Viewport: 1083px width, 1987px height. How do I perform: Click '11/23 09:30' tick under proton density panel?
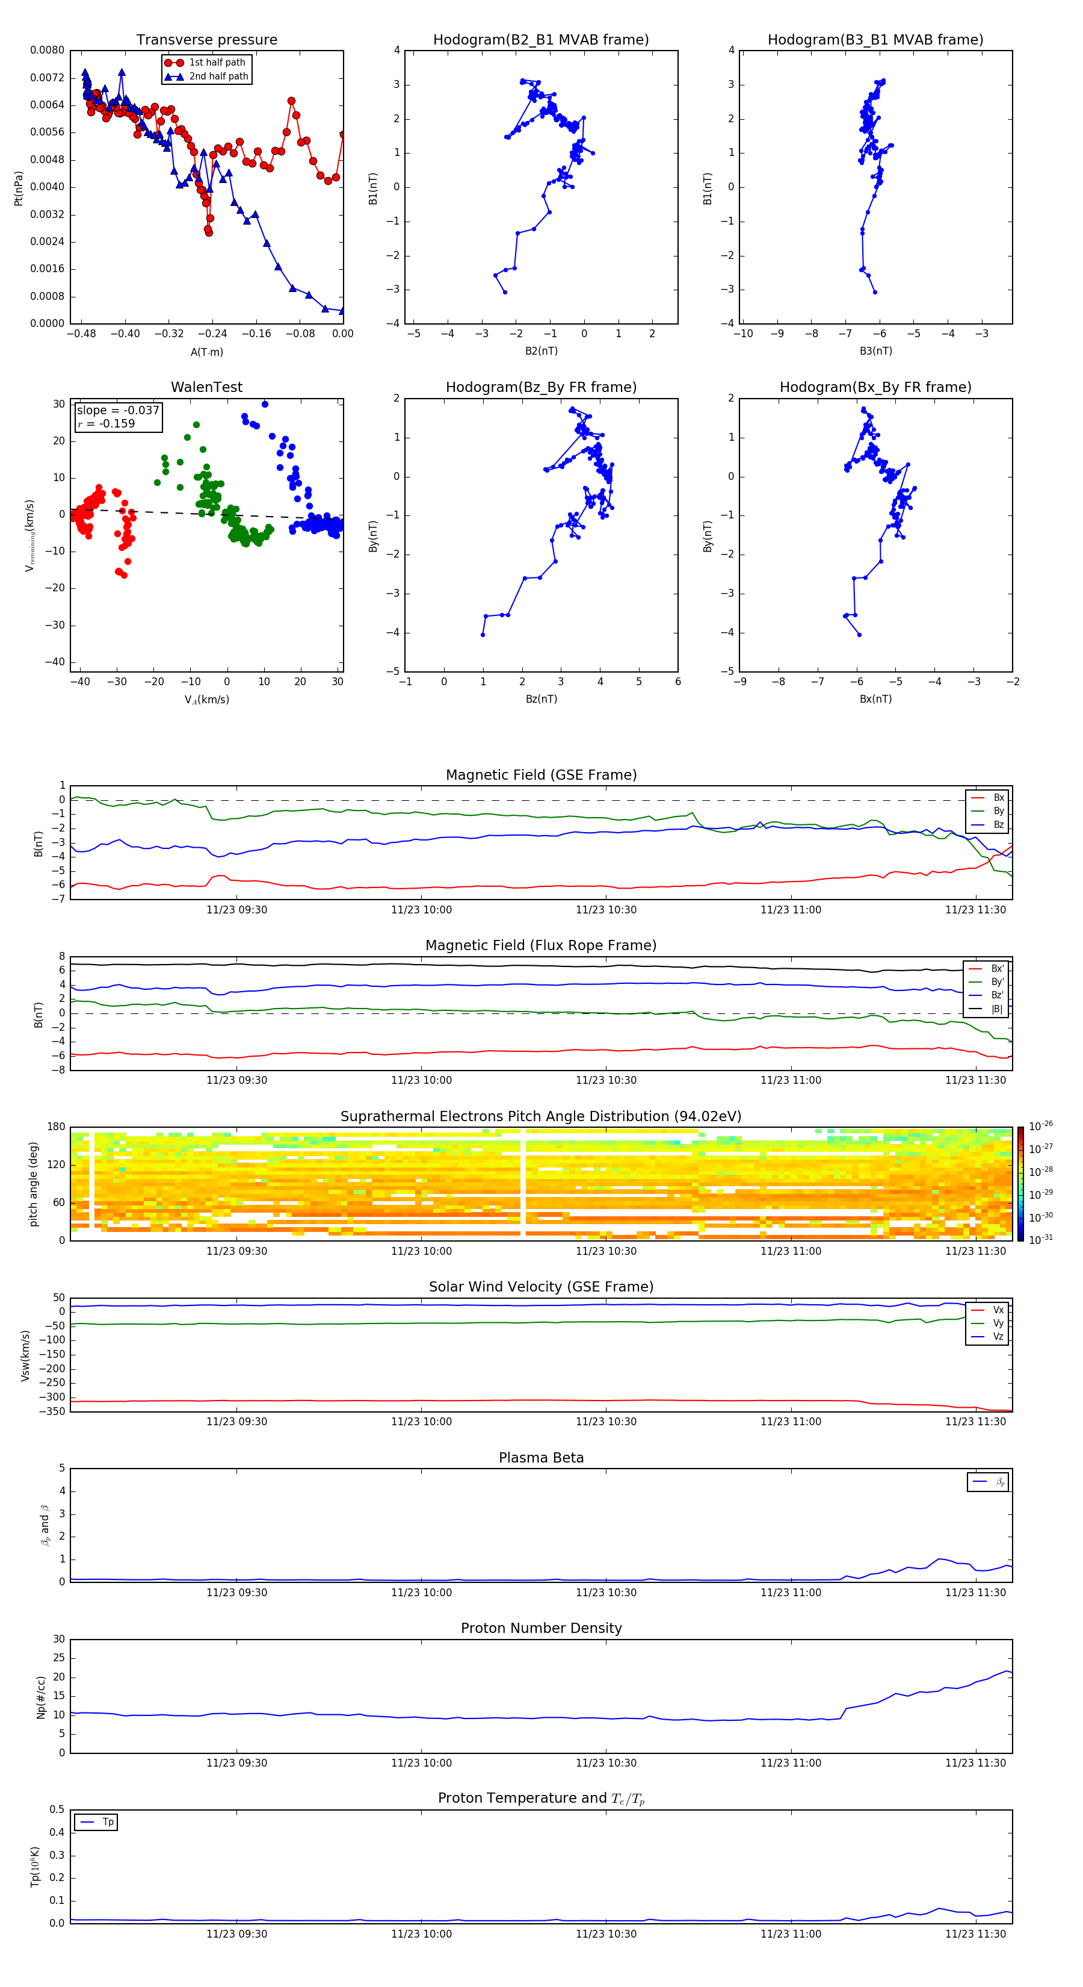pos(236,1763)
